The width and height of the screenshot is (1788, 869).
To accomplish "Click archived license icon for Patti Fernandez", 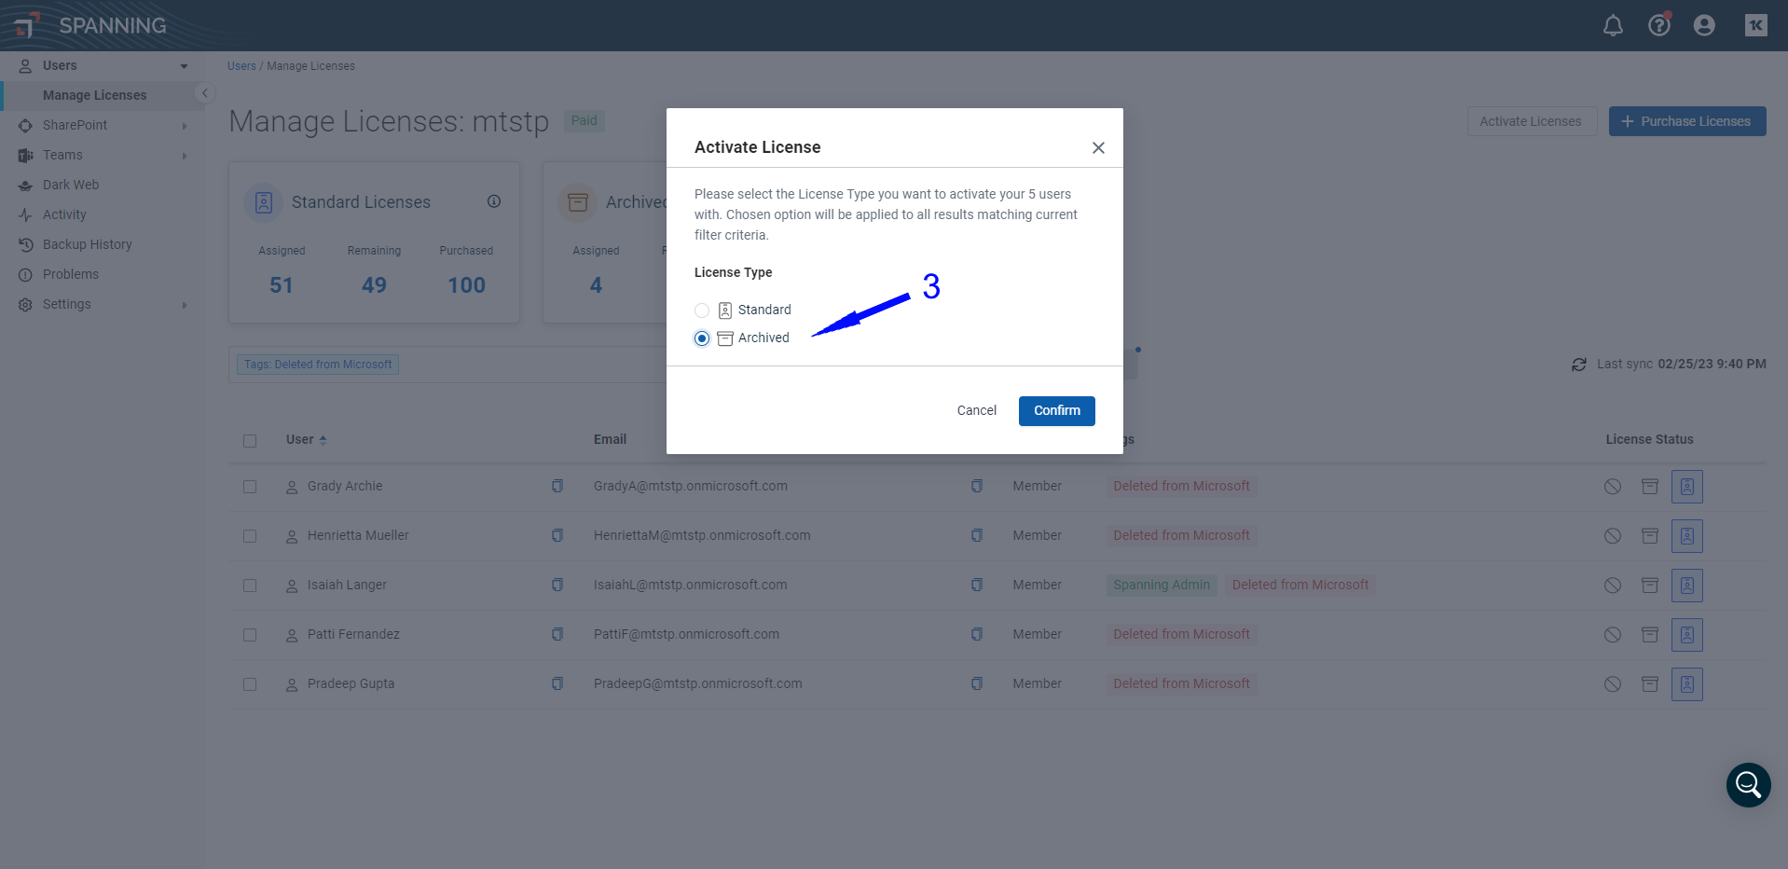I will tap(1650, 635).
